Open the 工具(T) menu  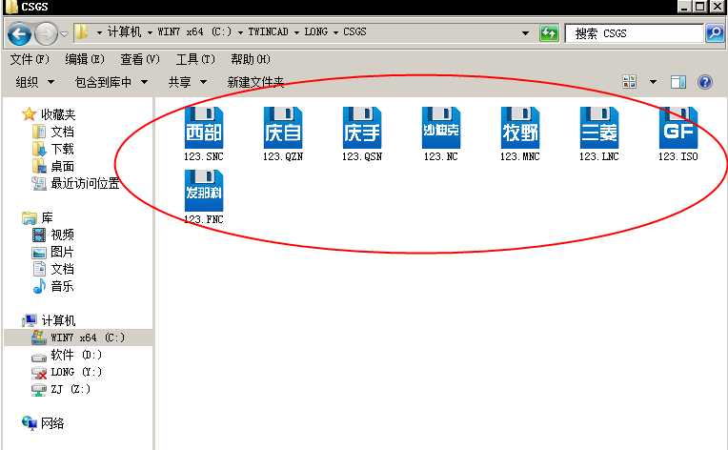pos(195,59)
